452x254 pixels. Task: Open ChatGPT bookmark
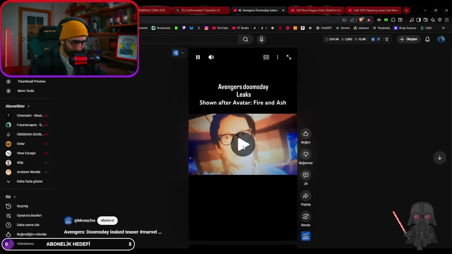[324, 28]
